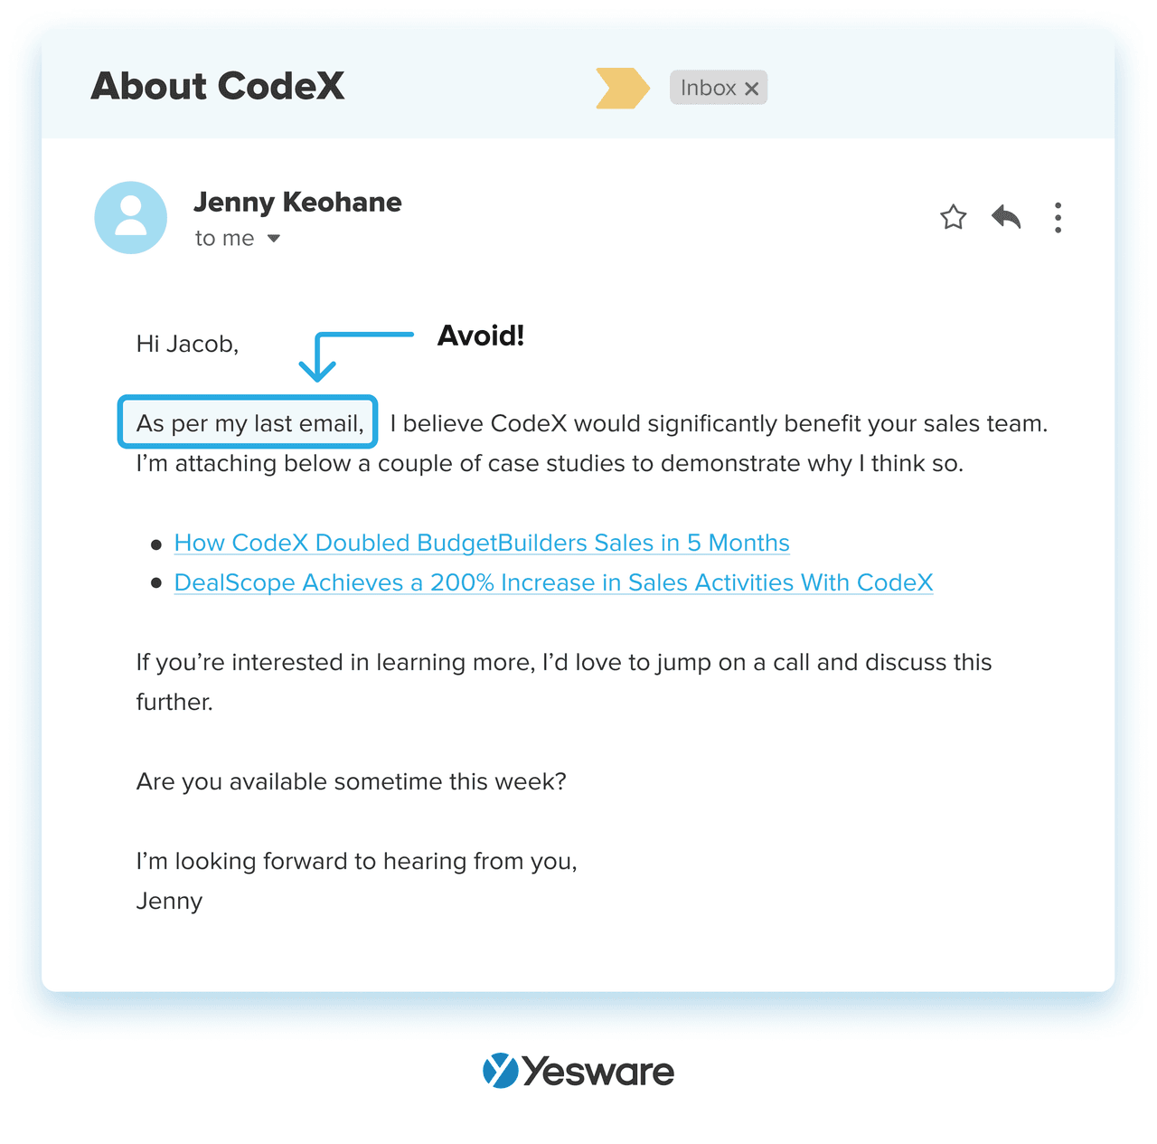Click the "to me" text
The image size is (1157, 1144).
pos(224,239)
